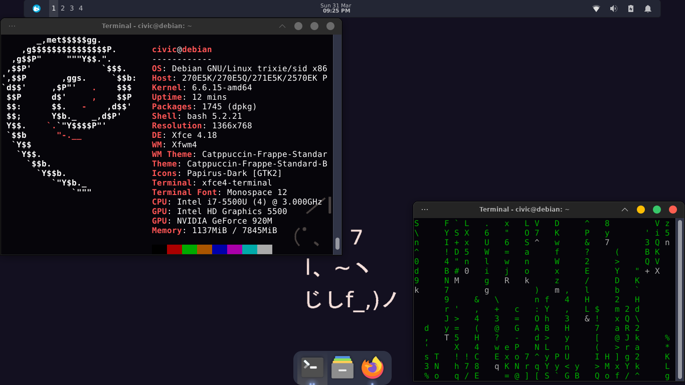Image resolution: width=685 pixels, height=385 pixels.
Task: Close the matrix terminal with red button
Action: click(673, 210)
